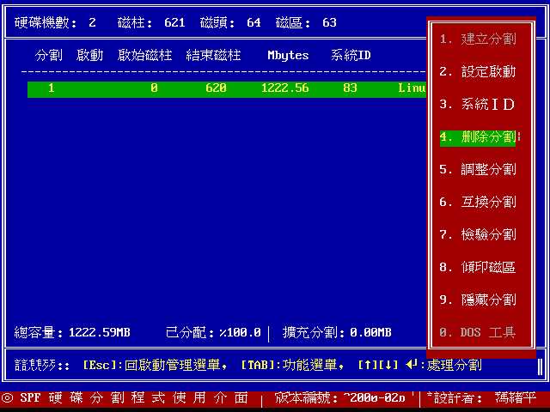This screenshot has height=412, width=550.
Task: Open the 3. 系統ID menu option
Action: tap(477, 105)
